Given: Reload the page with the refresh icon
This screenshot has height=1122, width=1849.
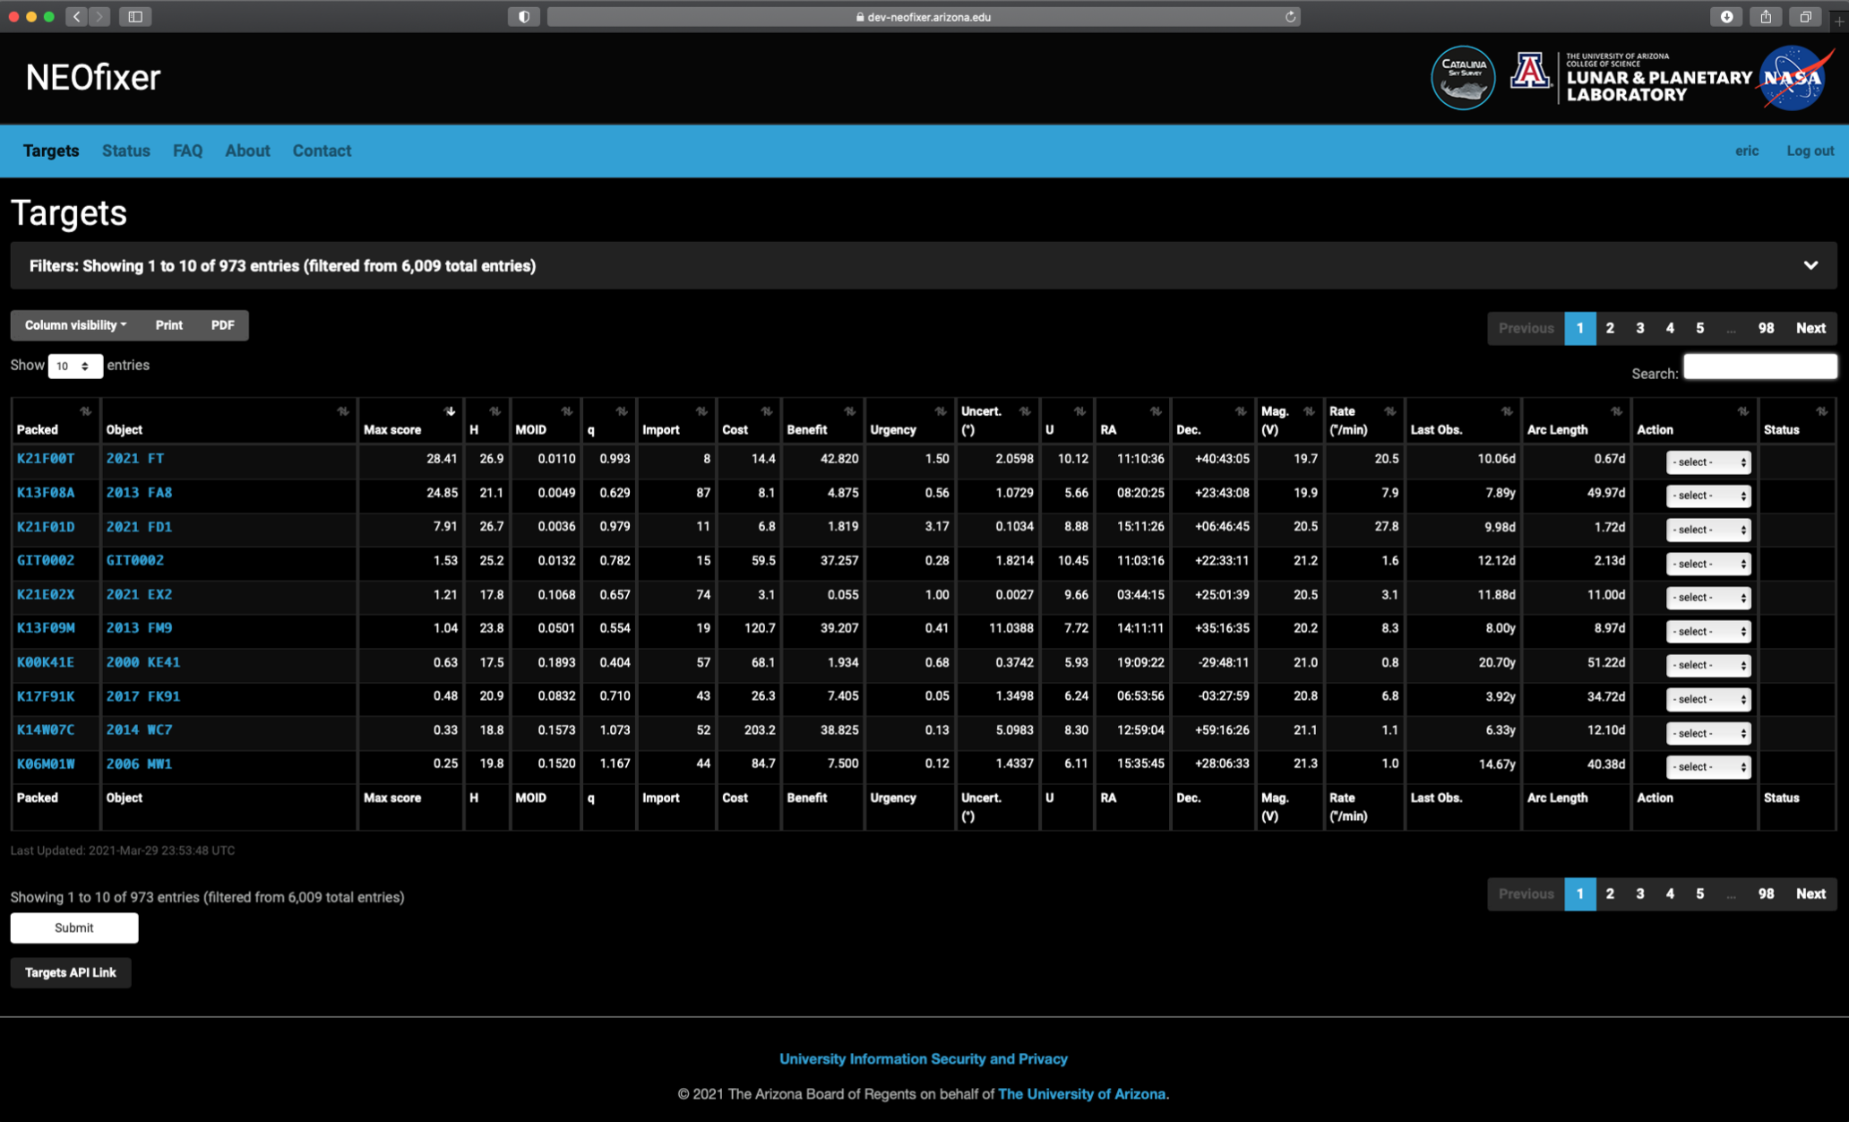Looking at the screenshot, I should (1290, 16).
